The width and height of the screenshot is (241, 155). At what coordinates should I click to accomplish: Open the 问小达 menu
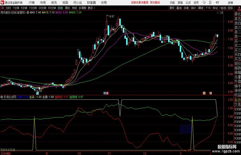78,3
